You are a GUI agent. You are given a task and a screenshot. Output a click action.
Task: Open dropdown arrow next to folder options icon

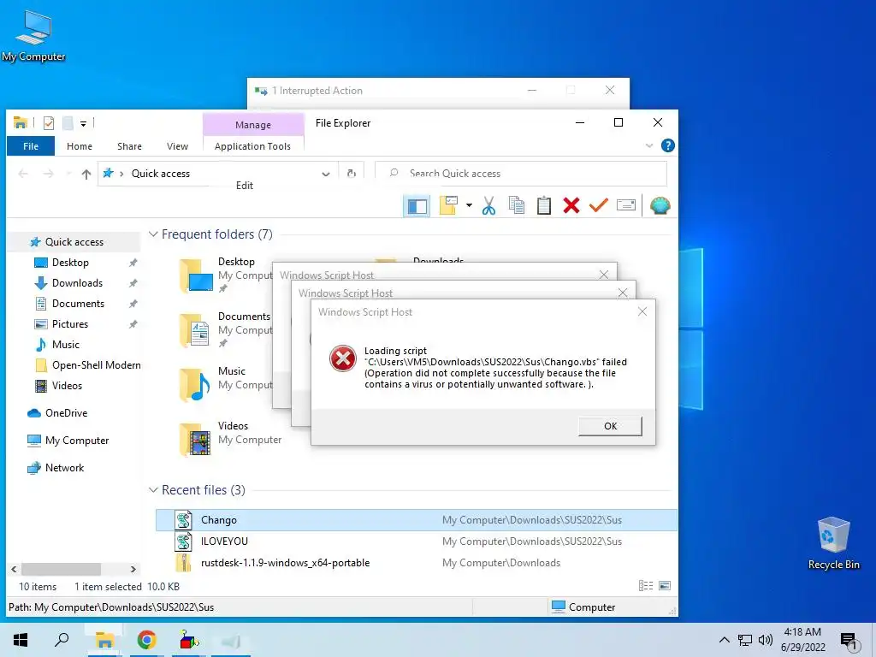[x=469, y=205]
